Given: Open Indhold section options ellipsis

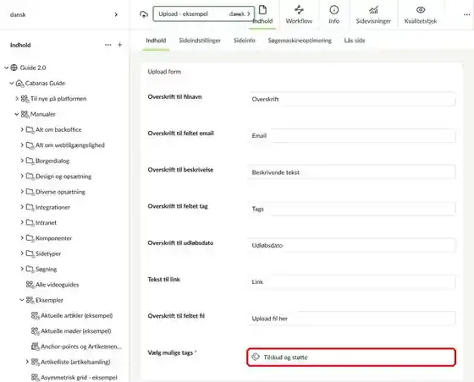Looking at the screenshot, I should [108, 45].
